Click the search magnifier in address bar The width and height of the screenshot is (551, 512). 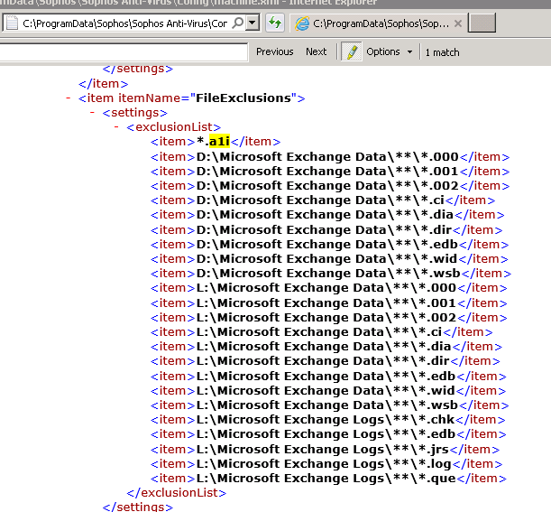tap(238, 23)
